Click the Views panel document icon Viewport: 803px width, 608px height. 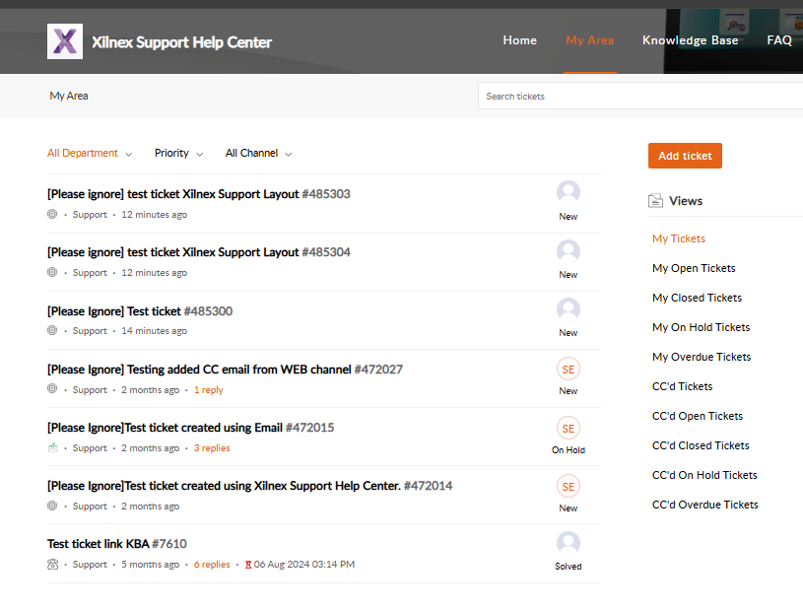tap(655, 201)
